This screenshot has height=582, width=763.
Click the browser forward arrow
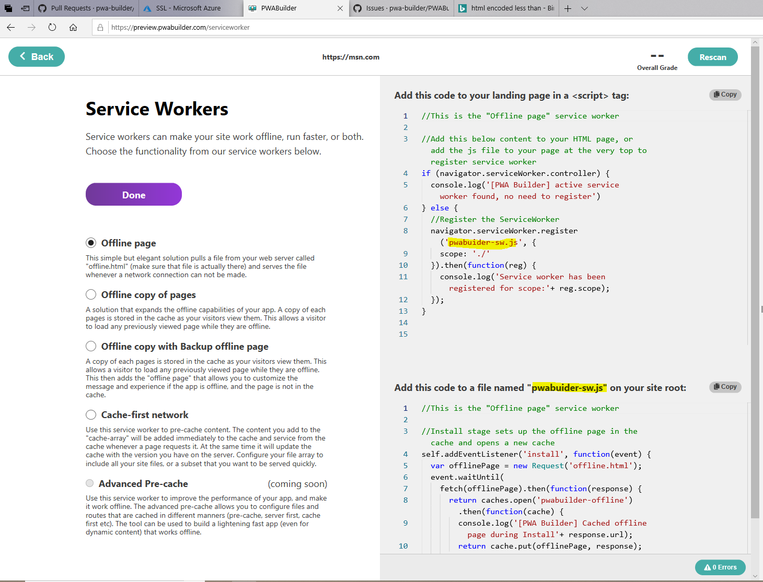coord(31,28)
